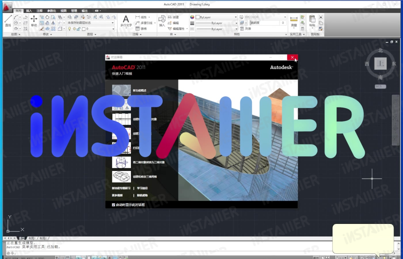Click the 透明度 transparency slider

pos(265,23)
